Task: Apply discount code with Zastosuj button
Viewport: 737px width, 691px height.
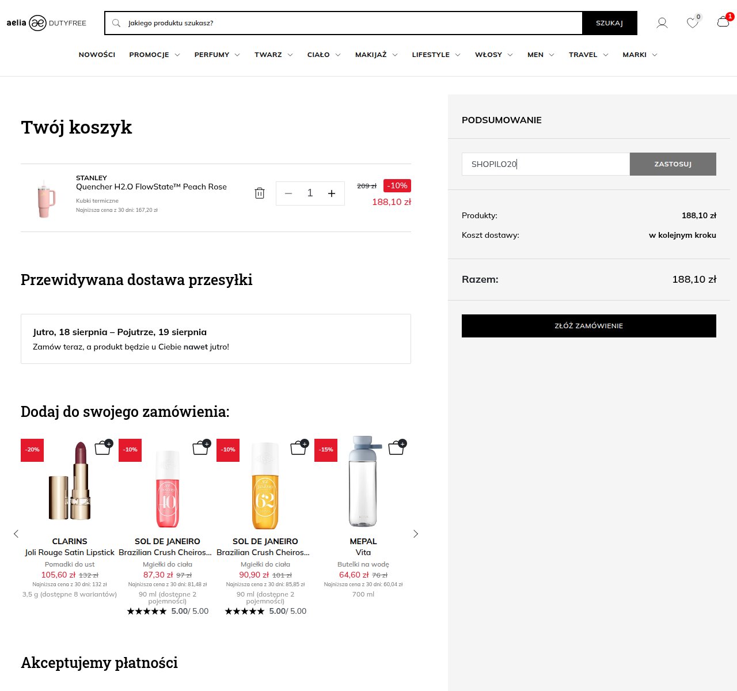Action: pos(673,164)
